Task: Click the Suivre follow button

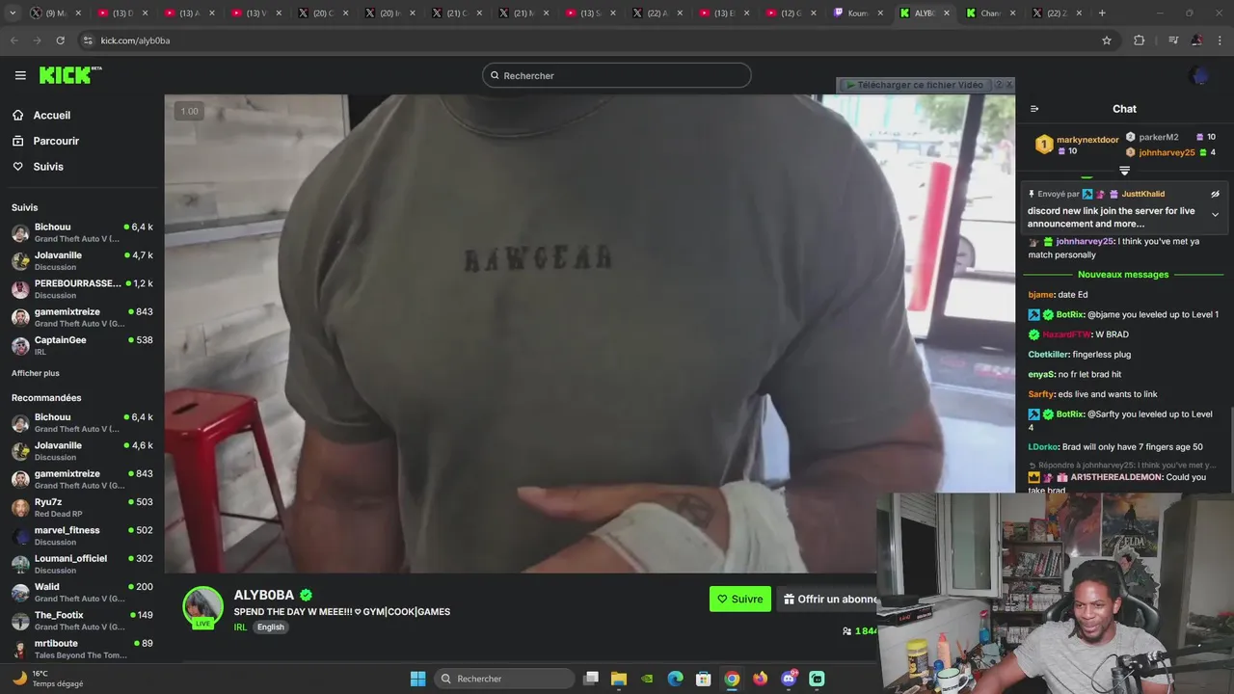Action: coord(740,599)
